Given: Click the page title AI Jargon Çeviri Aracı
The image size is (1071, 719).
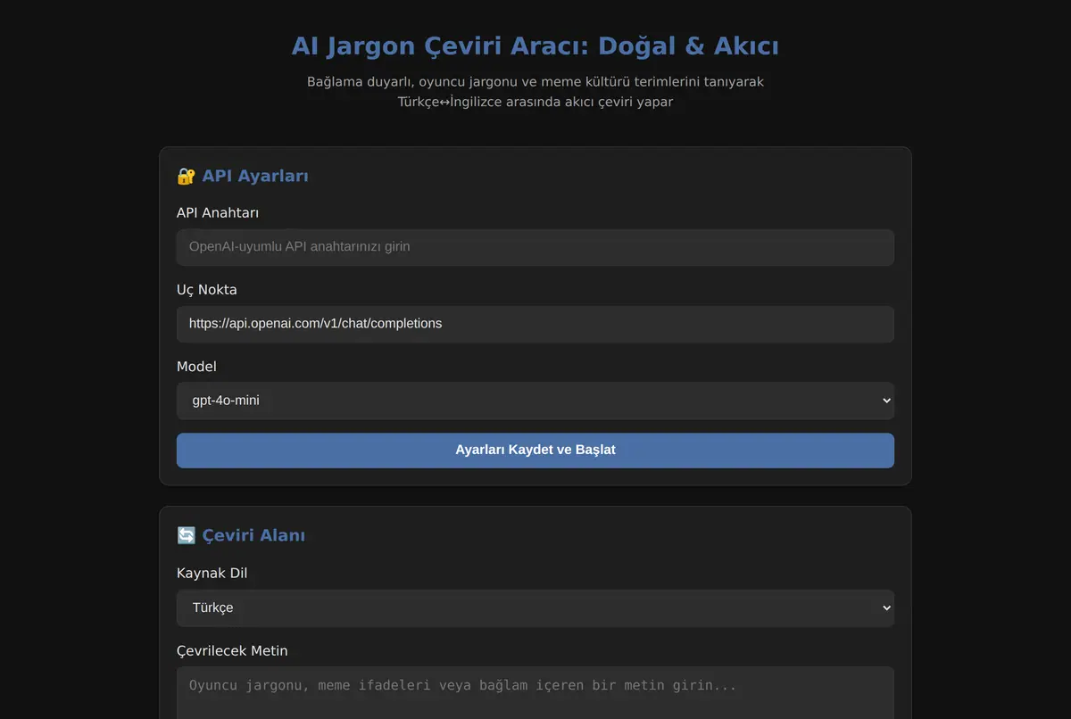Looking at the screenshot, I should pyautogui.click(x=535, y=46).
